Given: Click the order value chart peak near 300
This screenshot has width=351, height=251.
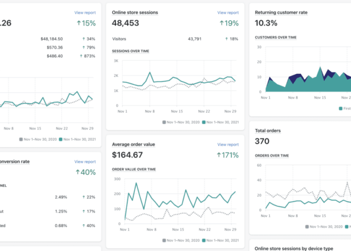Looking at the screenshot, I should [x=136, y=183].
